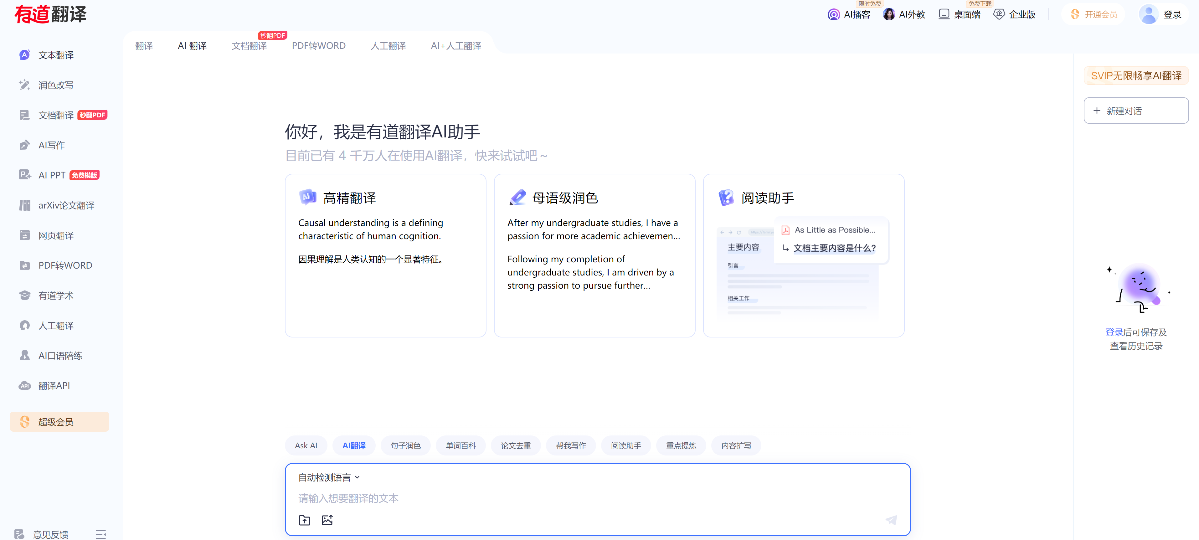The width and height of the screenshot is (1199, 540).
Task: Switch to 句子润色 mode chip
Action: 405,445
